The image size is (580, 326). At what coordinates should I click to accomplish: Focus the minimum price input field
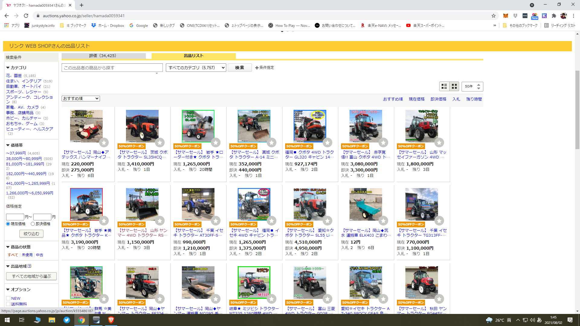coord(15,217)
